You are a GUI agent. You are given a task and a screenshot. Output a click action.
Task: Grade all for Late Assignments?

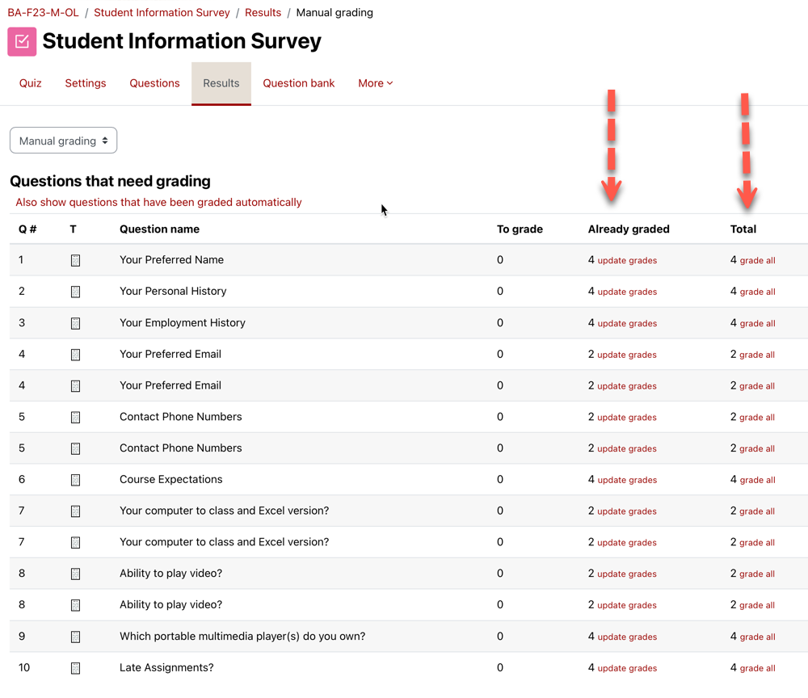758,668
